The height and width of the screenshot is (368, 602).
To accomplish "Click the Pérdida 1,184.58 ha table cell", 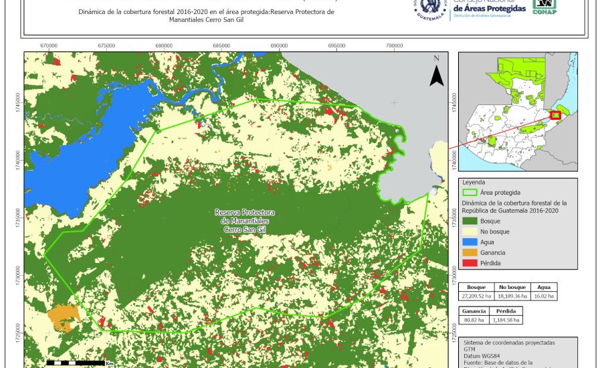I will click(507, 320).
